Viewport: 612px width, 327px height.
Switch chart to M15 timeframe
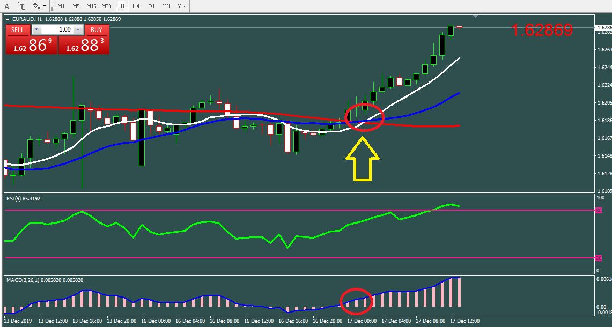(x=91, y=6)
